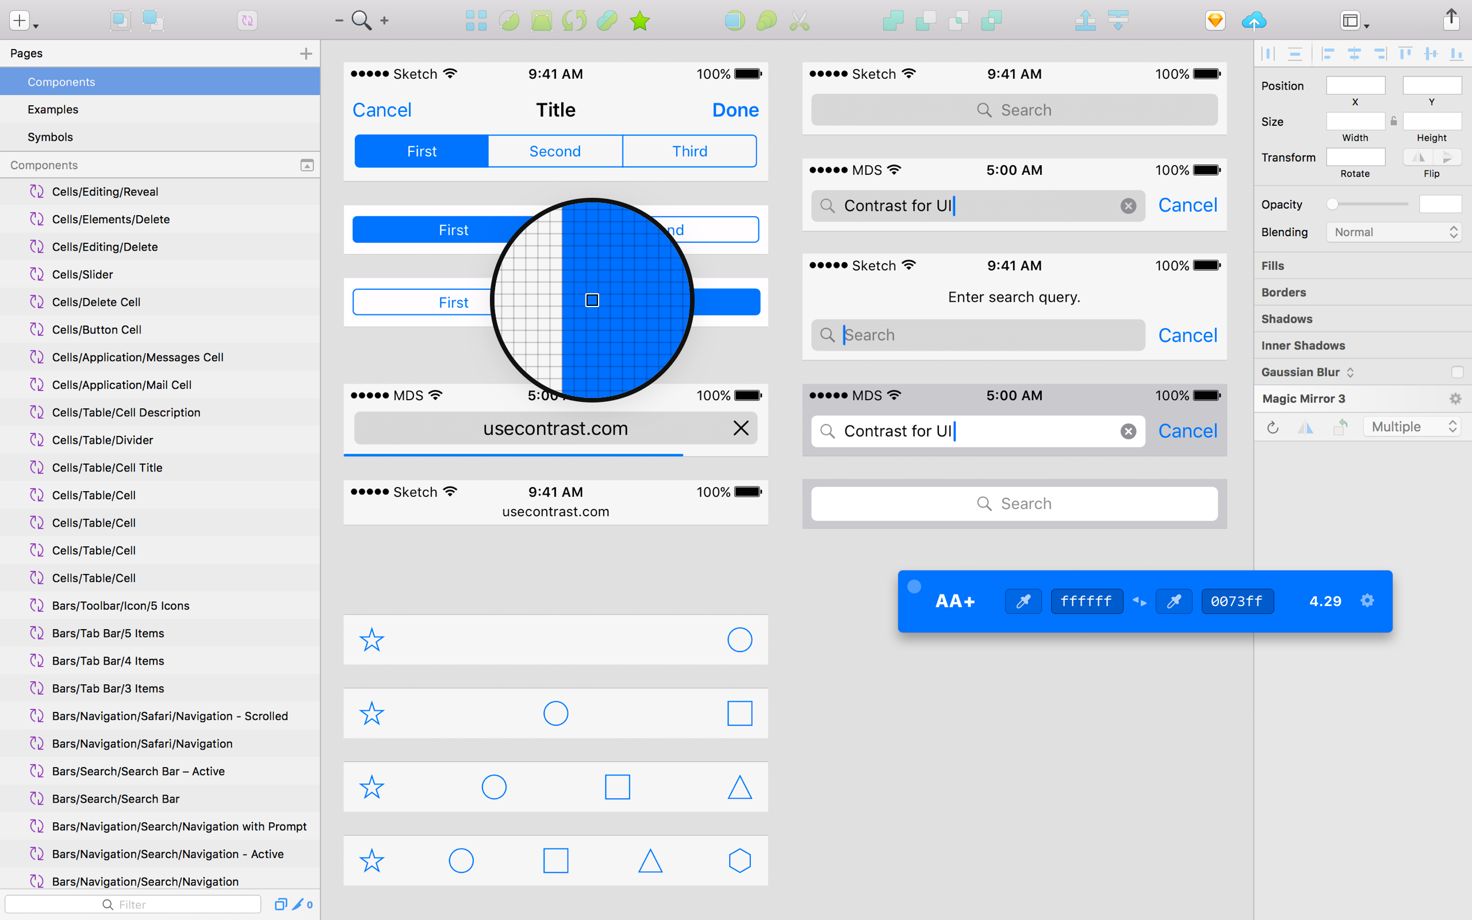Click the green star Toggle Favorite icon

point(639,20)
